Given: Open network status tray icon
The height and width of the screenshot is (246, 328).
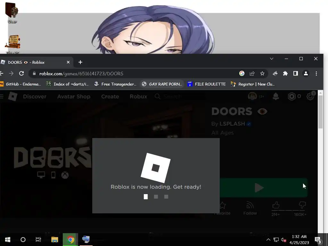Looking at the screenshot, I should pyautogui.click(x=276, y=240).
